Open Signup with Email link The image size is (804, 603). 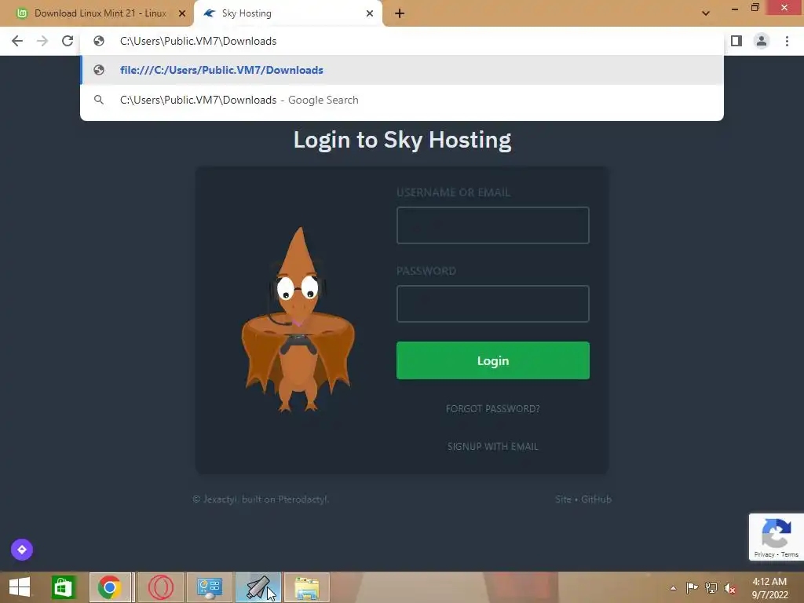(x=493, y=447)
